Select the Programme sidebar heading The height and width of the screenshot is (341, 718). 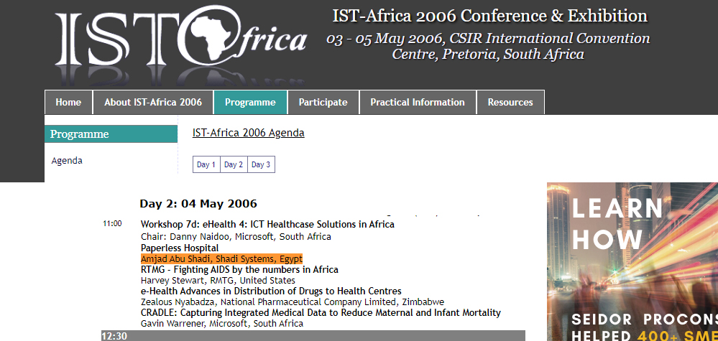[x=111, y=134]
